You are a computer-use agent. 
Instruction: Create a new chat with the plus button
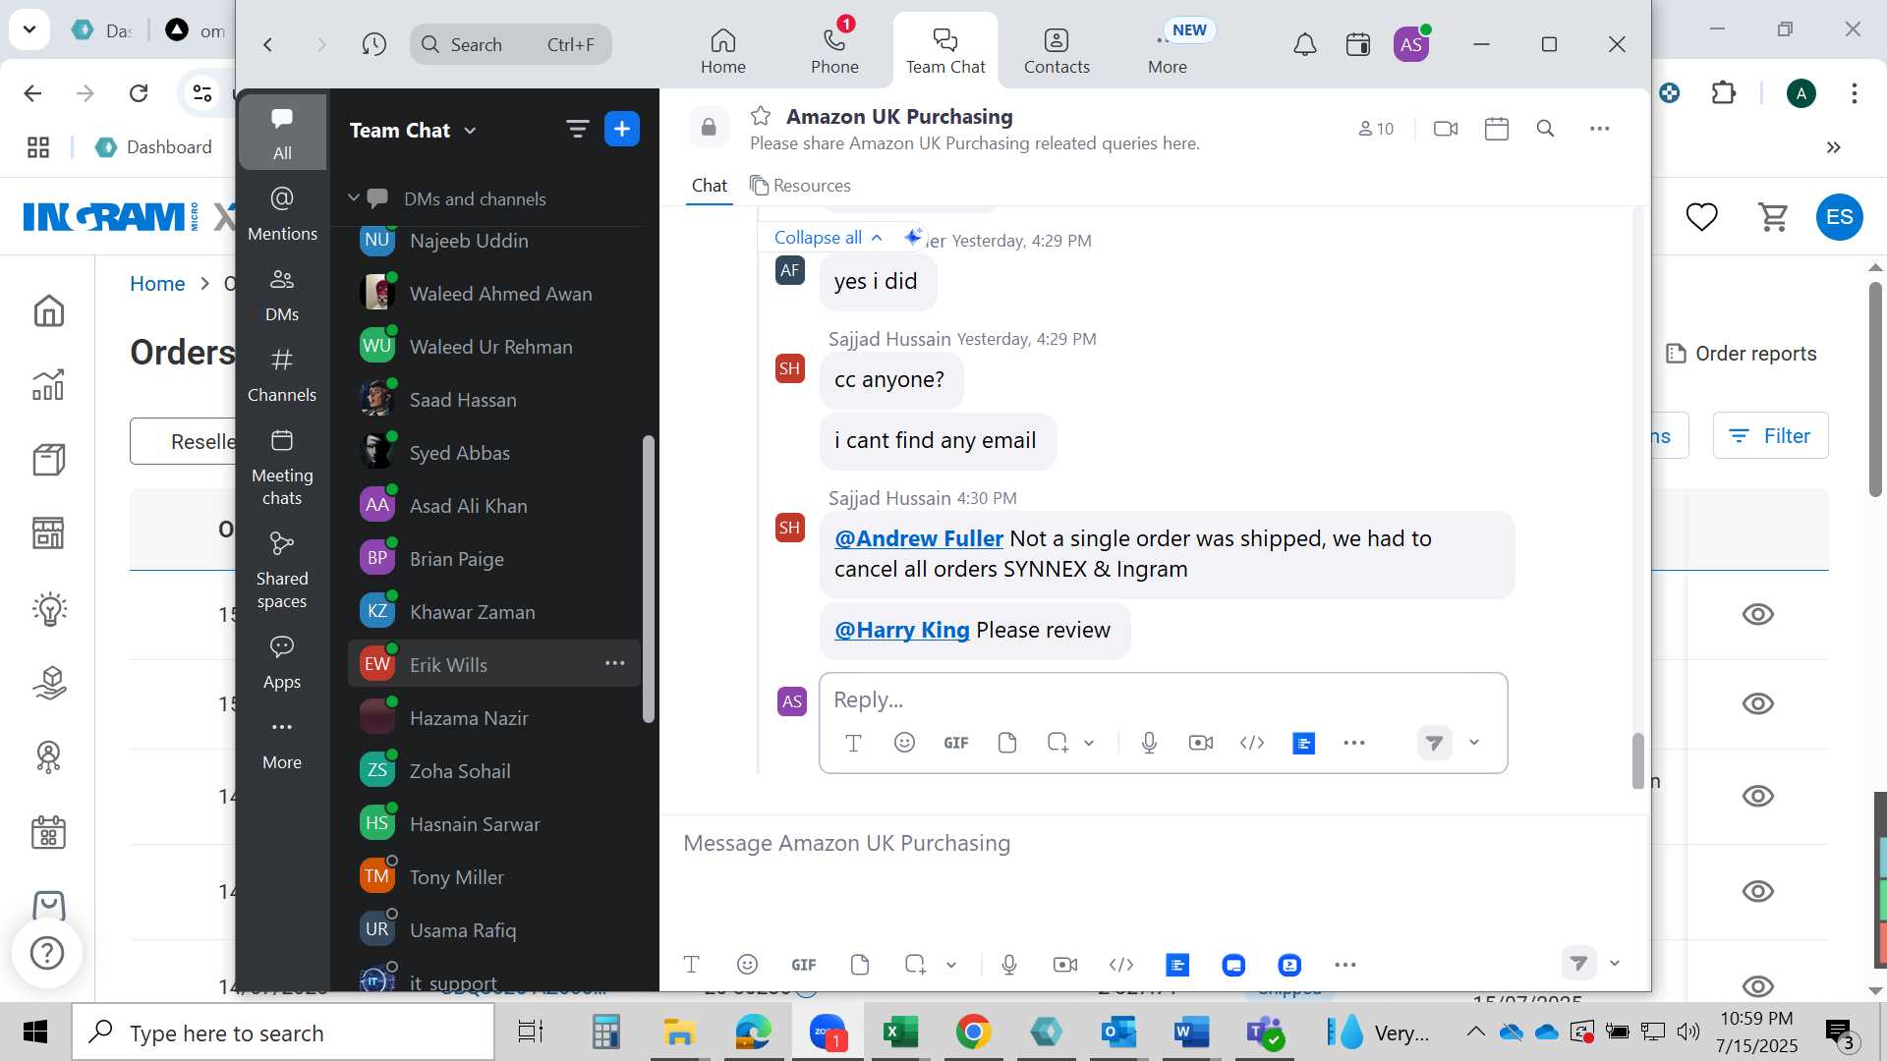(x=622, y=129)
